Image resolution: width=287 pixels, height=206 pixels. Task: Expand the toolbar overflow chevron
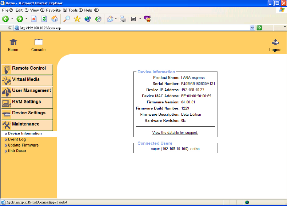(284, 26)
